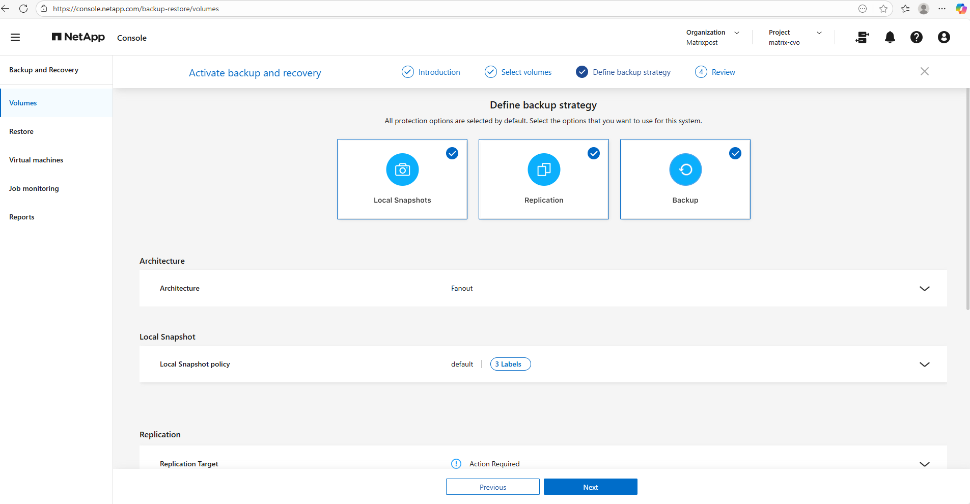Uncheck the Backup option checkmark
Image resolution: width=970 pixels, height=504 pixels.
click(x=735, y=153)
